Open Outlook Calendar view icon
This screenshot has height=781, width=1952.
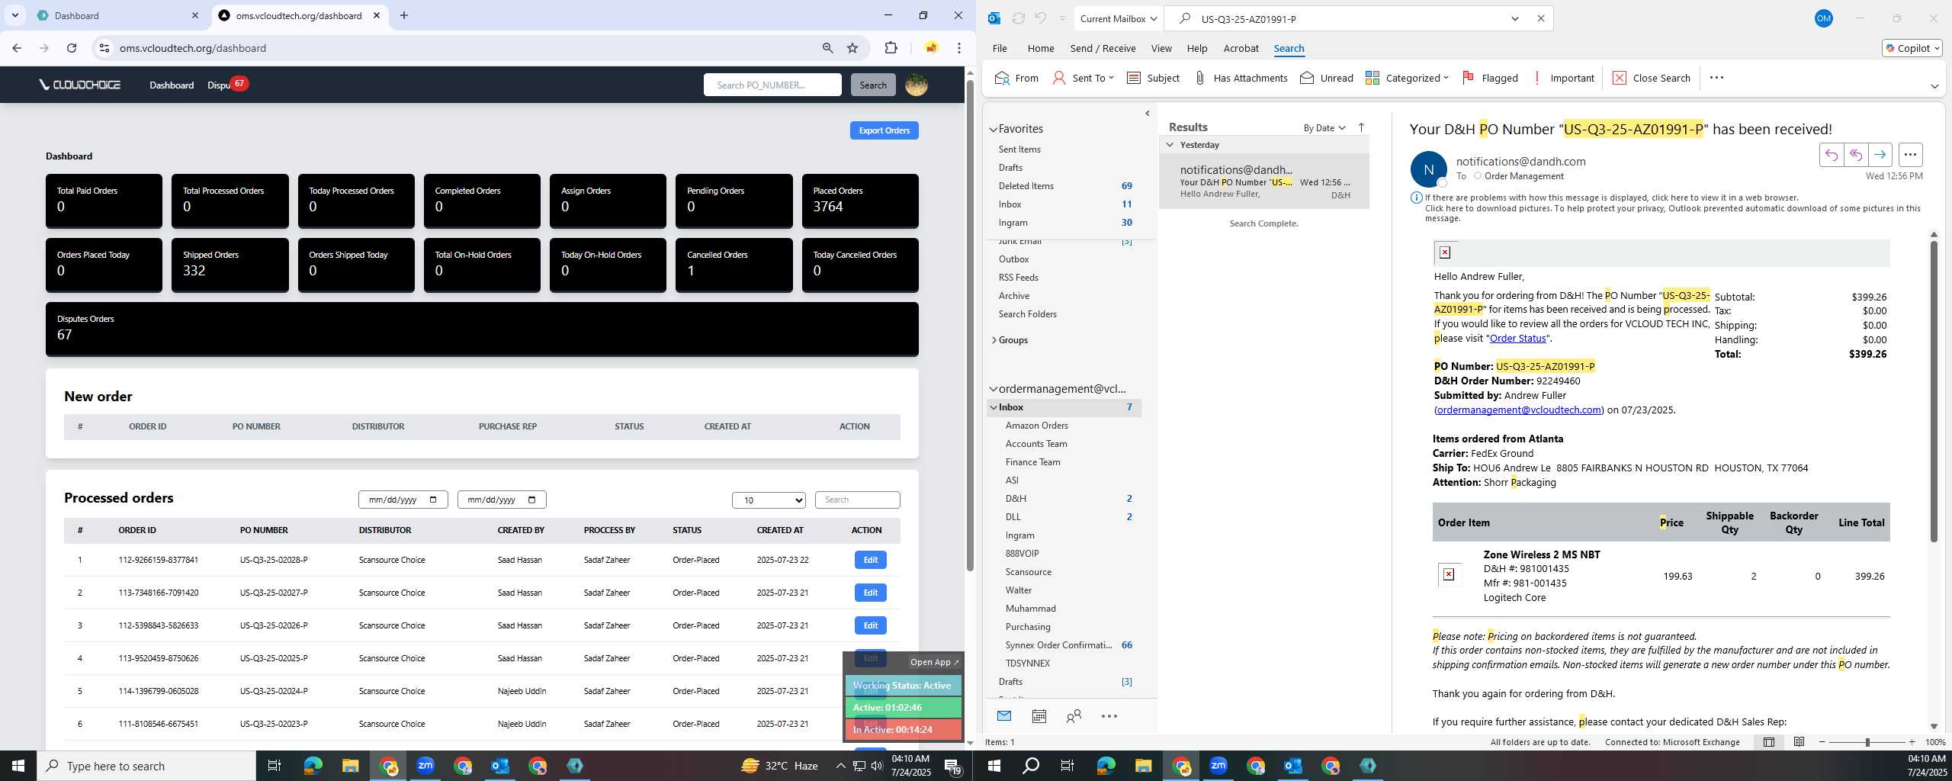[1039, 716]
